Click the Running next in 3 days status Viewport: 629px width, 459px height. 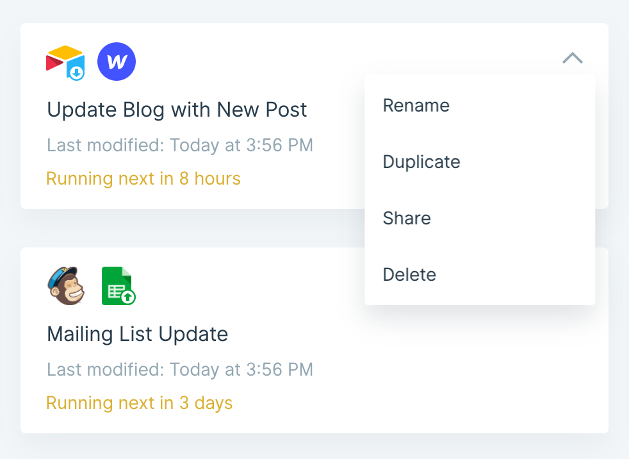click(139, 403)
